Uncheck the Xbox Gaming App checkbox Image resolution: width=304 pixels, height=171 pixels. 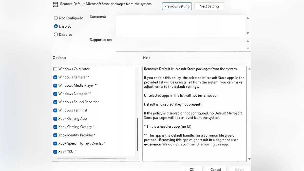pyautogui.click(x=55, y=119)
